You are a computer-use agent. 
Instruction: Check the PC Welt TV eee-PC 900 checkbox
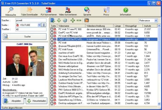tap(52, 29)
